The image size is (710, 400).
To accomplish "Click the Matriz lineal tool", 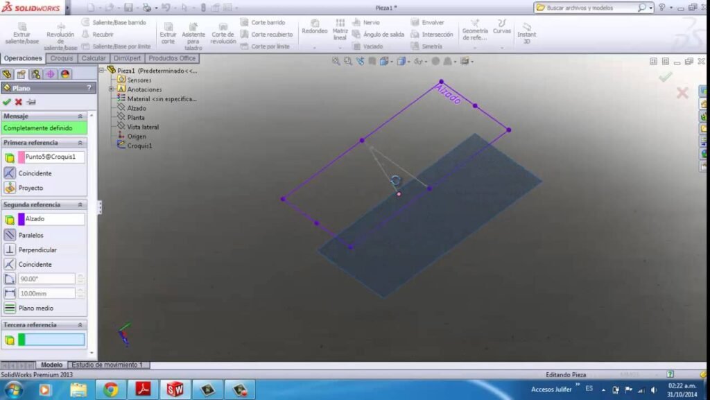I will 340,29.
